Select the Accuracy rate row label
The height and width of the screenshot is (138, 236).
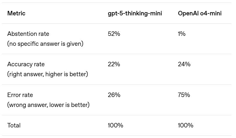click(x=26, y=64)
